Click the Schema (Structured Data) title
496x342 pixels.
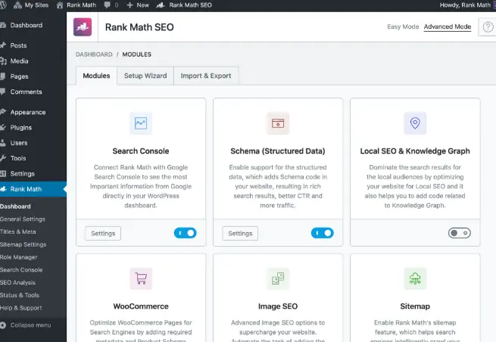click(278, 151)
